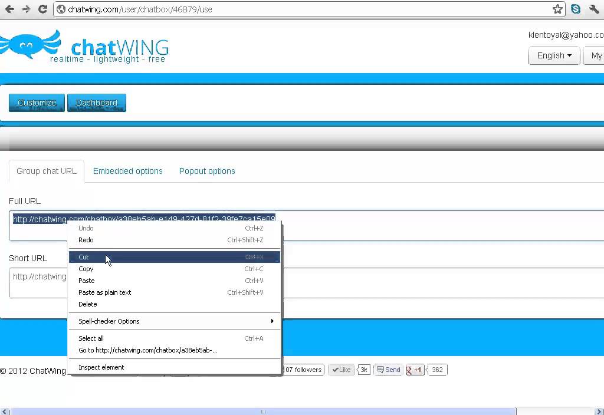This screenshot has width=604, height=415.
Task: Click the scrollbar left arrow
Action: tap(5, 411)
